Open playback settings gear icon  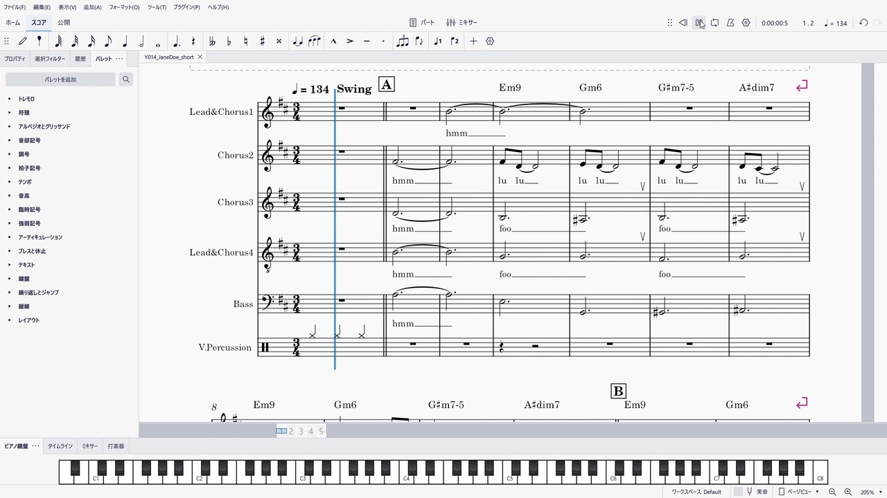coord(746,23)
